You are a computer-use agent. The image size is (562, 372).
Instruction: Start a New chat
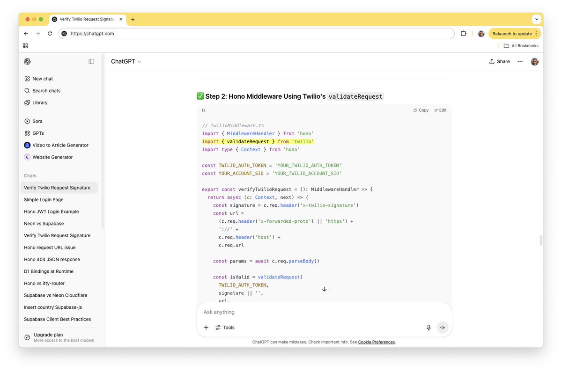click(59, 79)
